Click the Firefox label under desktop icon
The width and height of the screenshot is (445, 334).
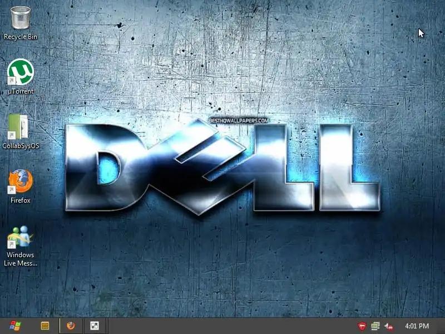[21, 200]
